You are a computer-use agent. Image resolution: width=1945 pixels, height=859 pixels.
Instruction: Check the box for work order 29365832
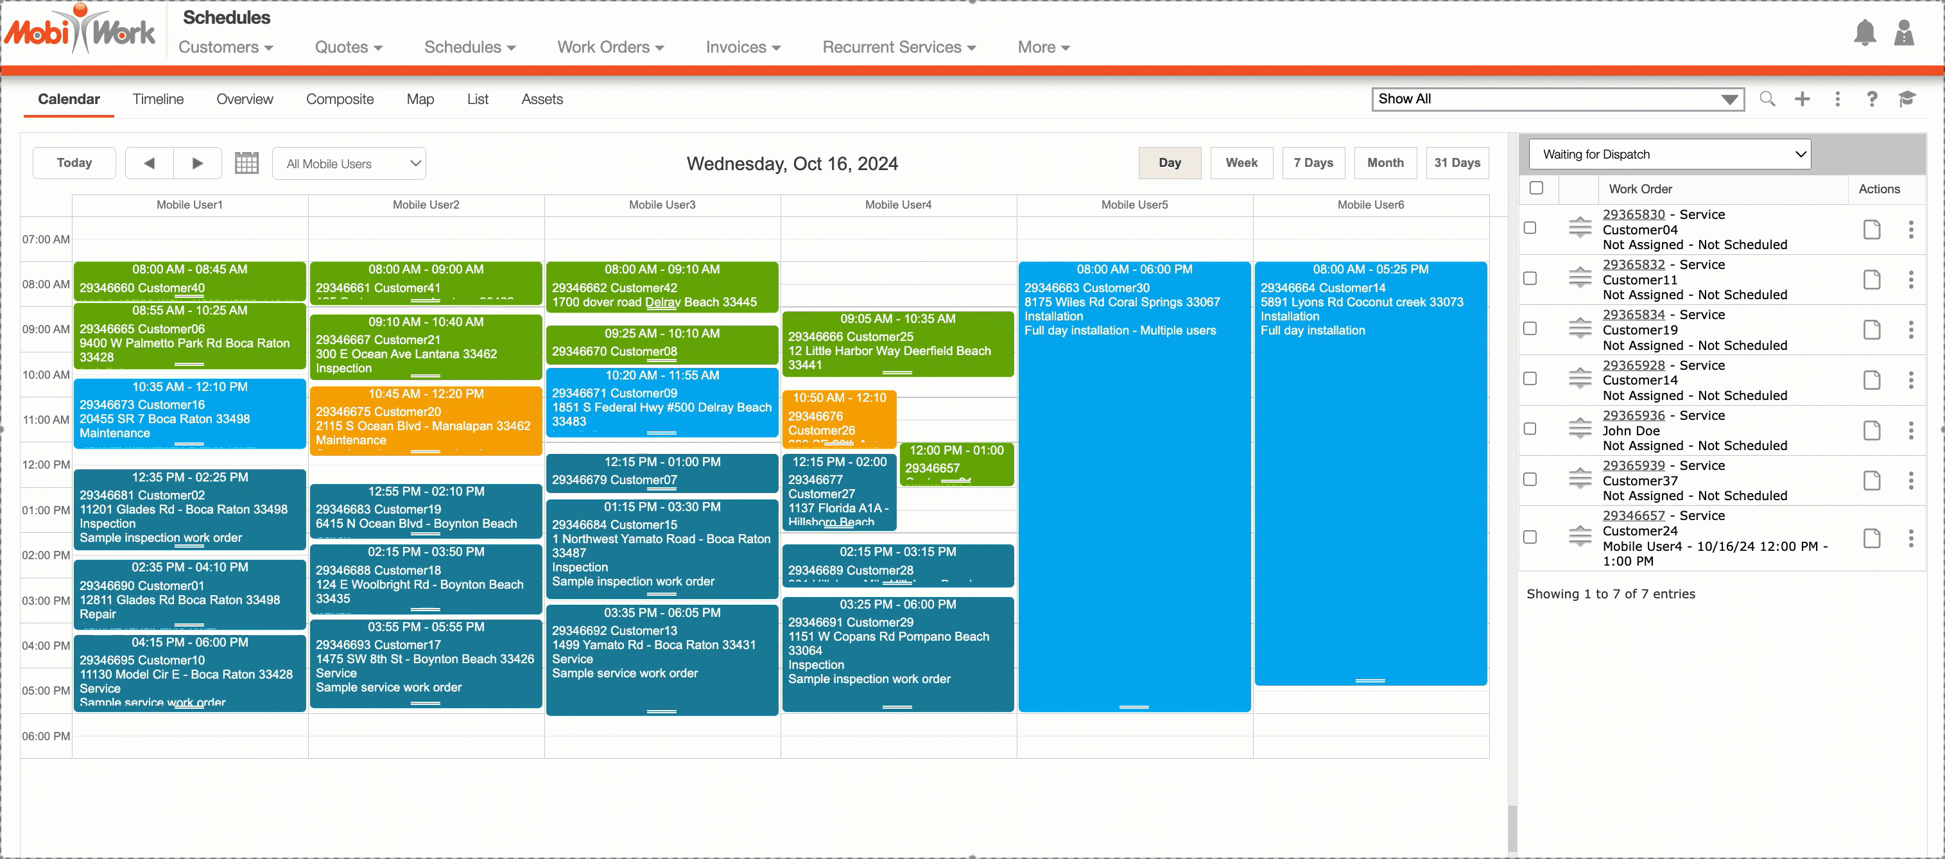[1530, 279]
